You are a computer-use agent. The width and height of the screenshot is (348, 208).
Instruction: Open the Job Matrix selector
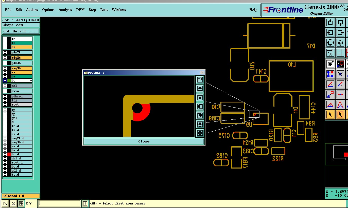pos(21,31)
